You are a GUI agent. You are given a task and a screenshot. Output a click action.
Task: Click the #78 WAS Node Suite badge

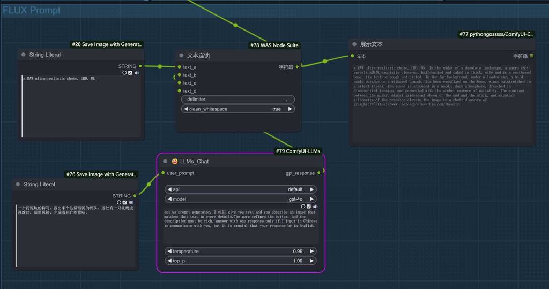[x=274, y=45]
